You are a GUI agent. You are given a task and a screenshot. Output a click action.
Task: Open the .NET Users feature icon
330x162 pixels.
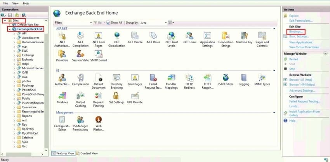(189, 36)
